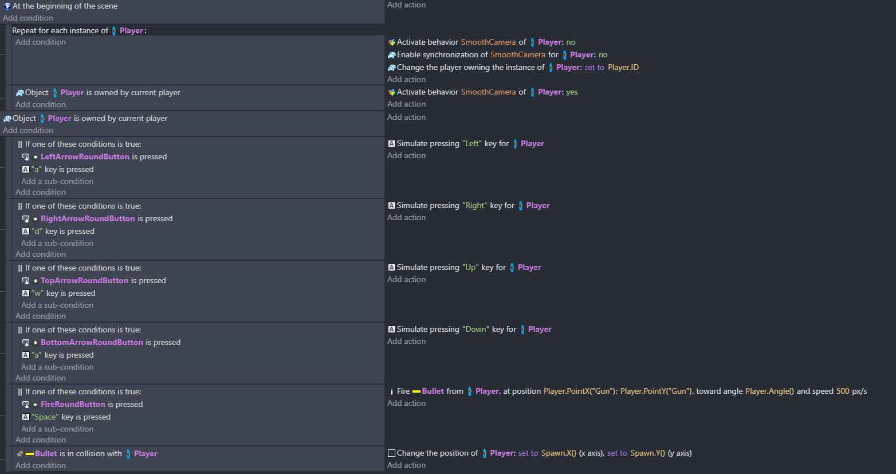
Task: Click 'Add condition' under 'At the beginning of the scene'
Action: [28, 18]
